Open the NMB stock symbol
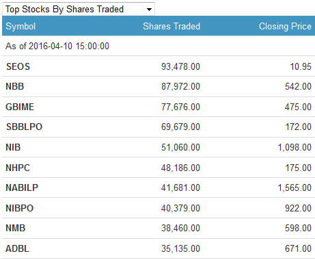This screenshot has height=260, width=315. [16, 228]
